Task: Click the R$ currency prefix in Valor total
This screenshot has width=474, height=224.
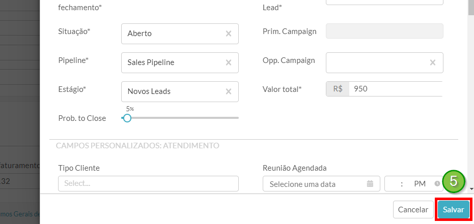Action: [x=338, y=89]
